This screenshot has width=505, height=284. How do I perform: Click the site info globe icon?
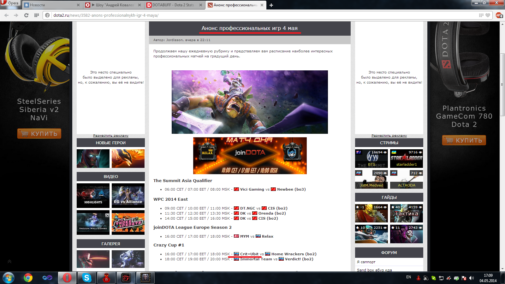47,15
